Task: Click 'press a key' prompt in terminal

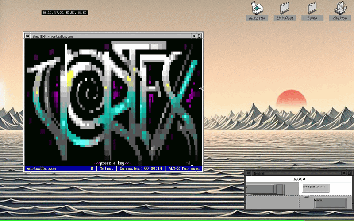Action: coord(112,163)
